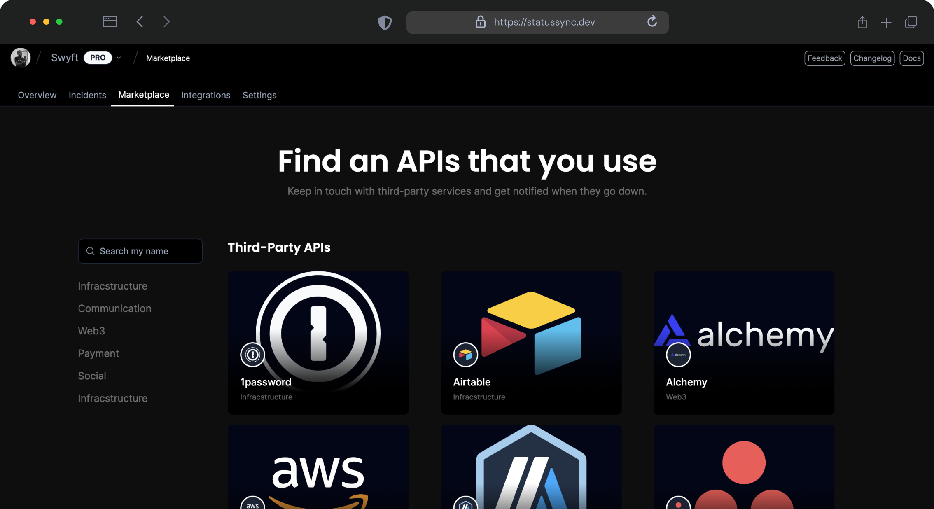Click the browser reload icon

[652, 21]
